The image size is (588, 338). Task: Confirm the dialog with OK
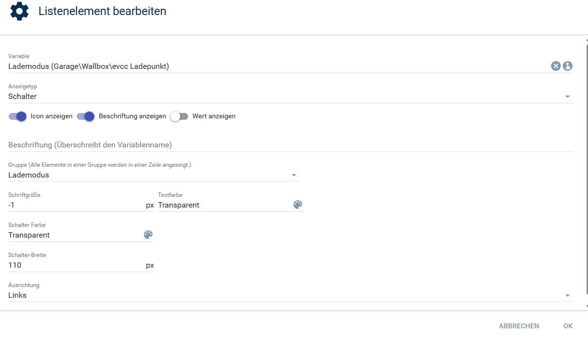[568, 326]
